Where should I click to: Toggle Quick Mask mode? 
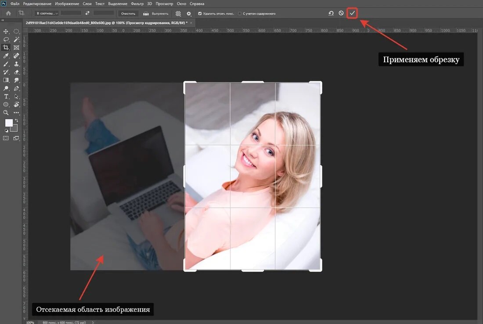pyautogui.click(x=6, y=138)
